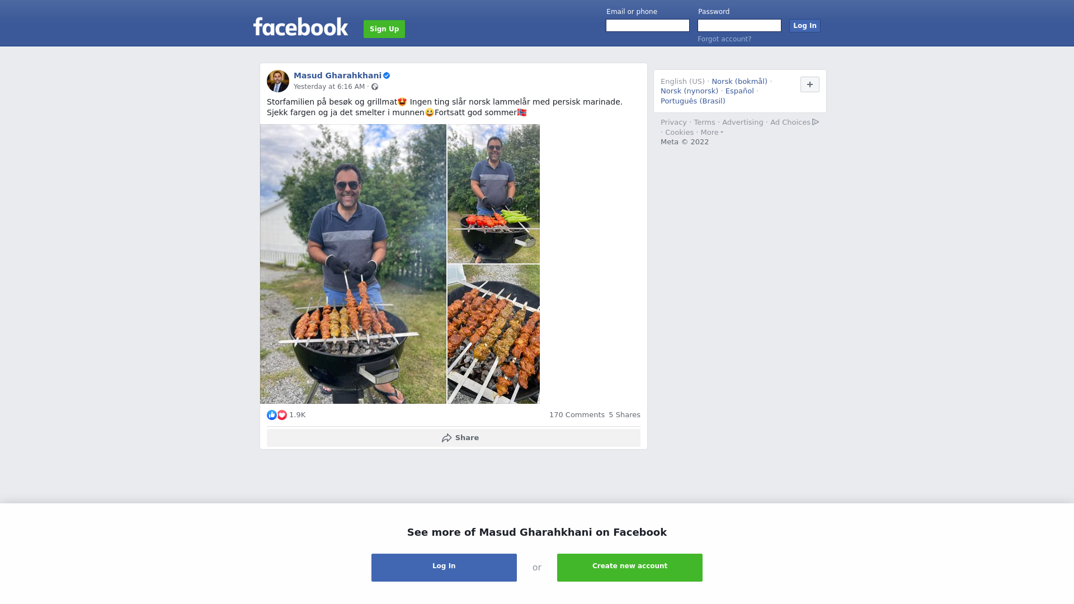Screen dimensions: 1074x604
Task: Open the close-up skewers photo
Action: [x=493, y=334]
